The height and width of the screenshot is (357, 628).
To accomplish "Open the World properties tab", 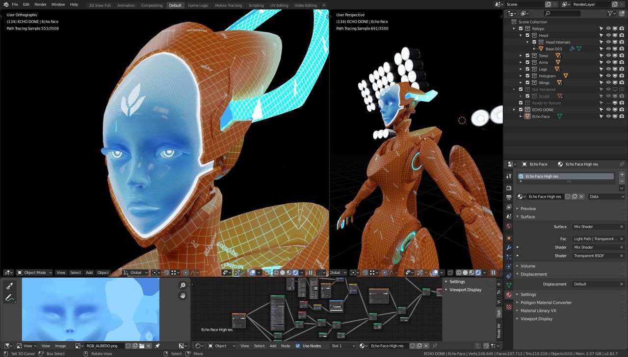I will point(509,226).
